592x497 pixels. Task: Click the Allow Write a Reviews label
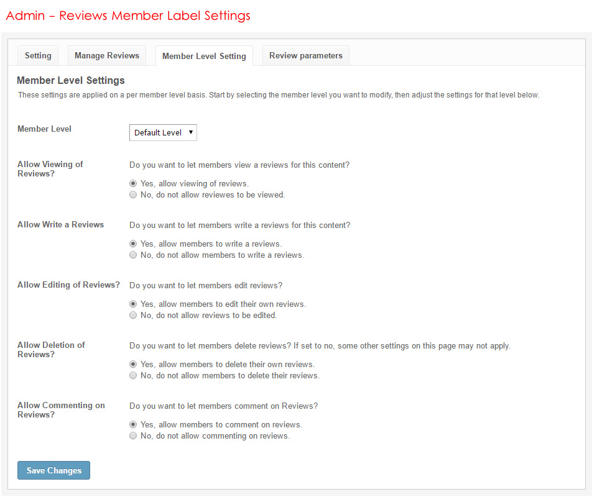60,224
